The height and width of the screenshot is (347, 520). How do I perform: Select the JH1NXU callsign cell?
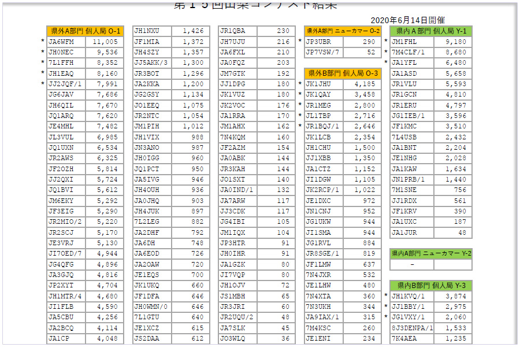tap(147, 31)
